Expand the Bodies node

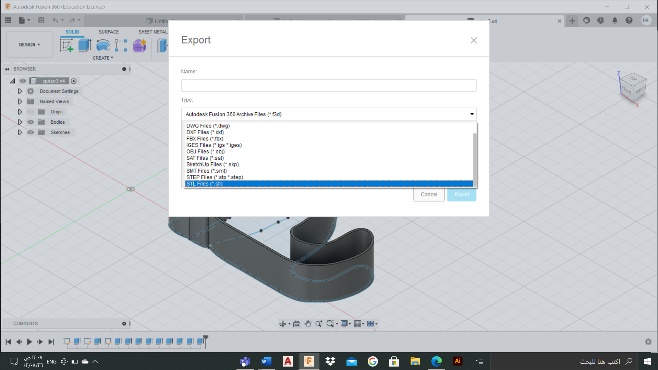click(x=20, y=122)
